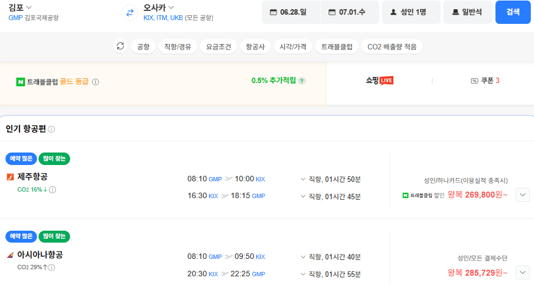Open the 오사카 destination dropdown
The width and height of the screenshot is (534, 292).
tap(159, 7)
